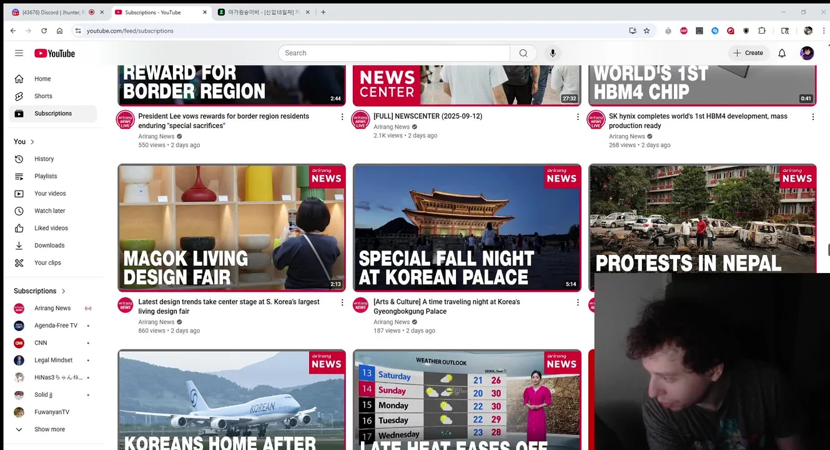Screen dimensions: 830x450
Task: Go back in browser history
Action: coord(13,31)
